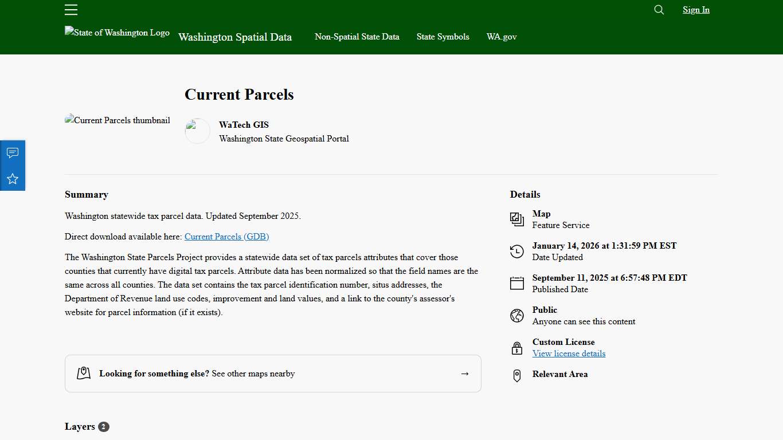Download using the Current Parcels (GDB) link
The image size is (783, 440).
coord(226,237)
